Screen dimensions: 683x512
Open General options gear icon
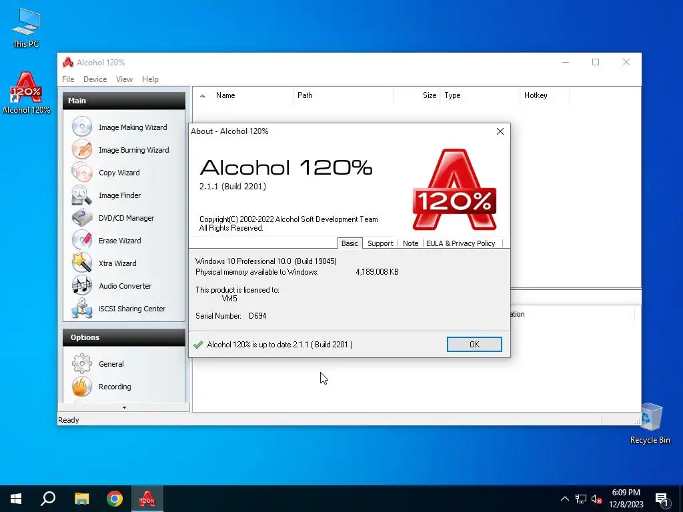pos(82,363)
